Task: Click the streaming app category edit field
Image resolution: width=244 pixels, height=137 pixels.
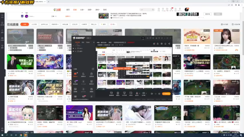Action: [104, 45]
